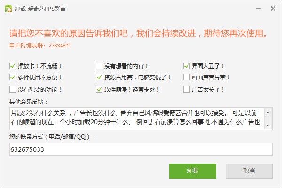
Task: Enable 没有想要的功能！ checkbox
Action: pos(13,89)
